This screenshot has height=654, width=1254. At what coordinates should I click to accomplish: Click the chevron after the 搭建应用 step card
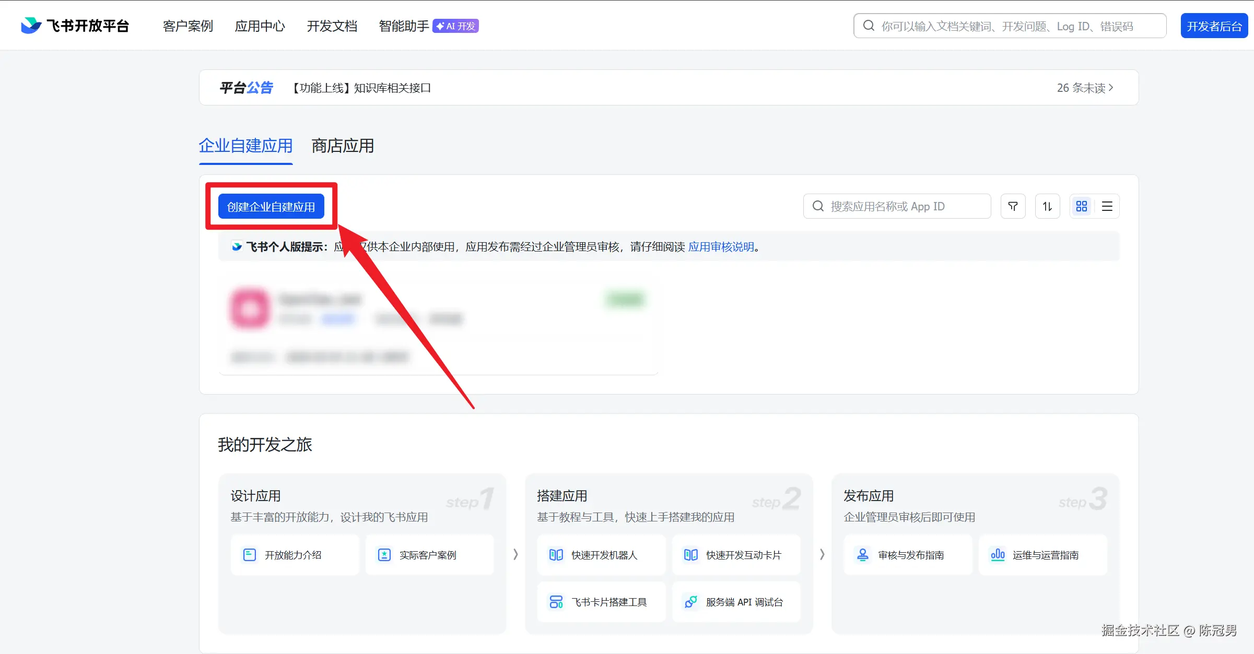coord(822,554)
